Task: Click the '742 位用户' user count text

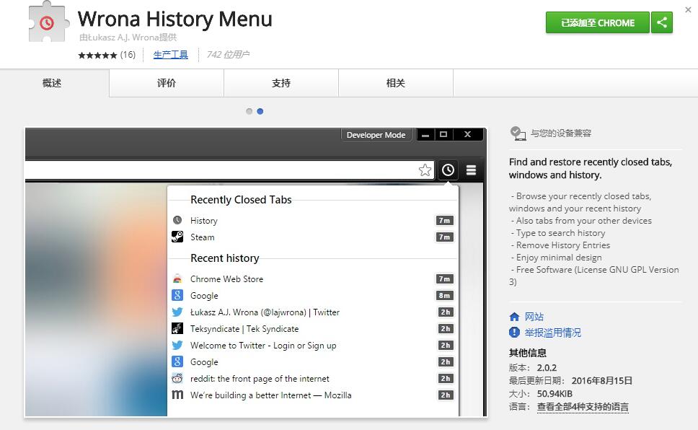Action: pos(228,55)
